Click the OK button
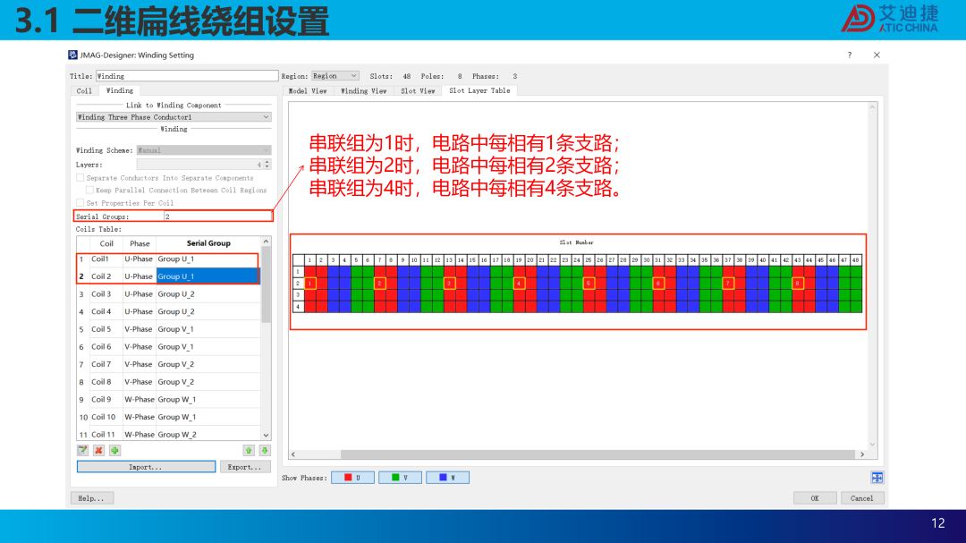The width and height of the screenshot is (966, 543). click(815, 498)
